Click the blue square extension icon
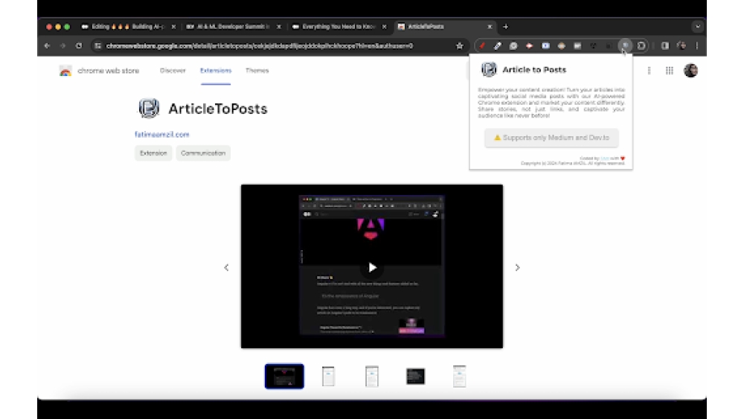Viewport: 744px width, 419px height. pyautogui.click(x=545, y=46)
